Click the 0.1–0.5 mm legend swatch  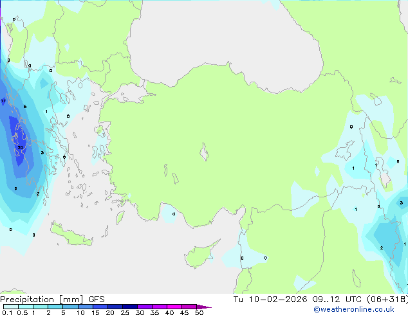pos(11,307)
